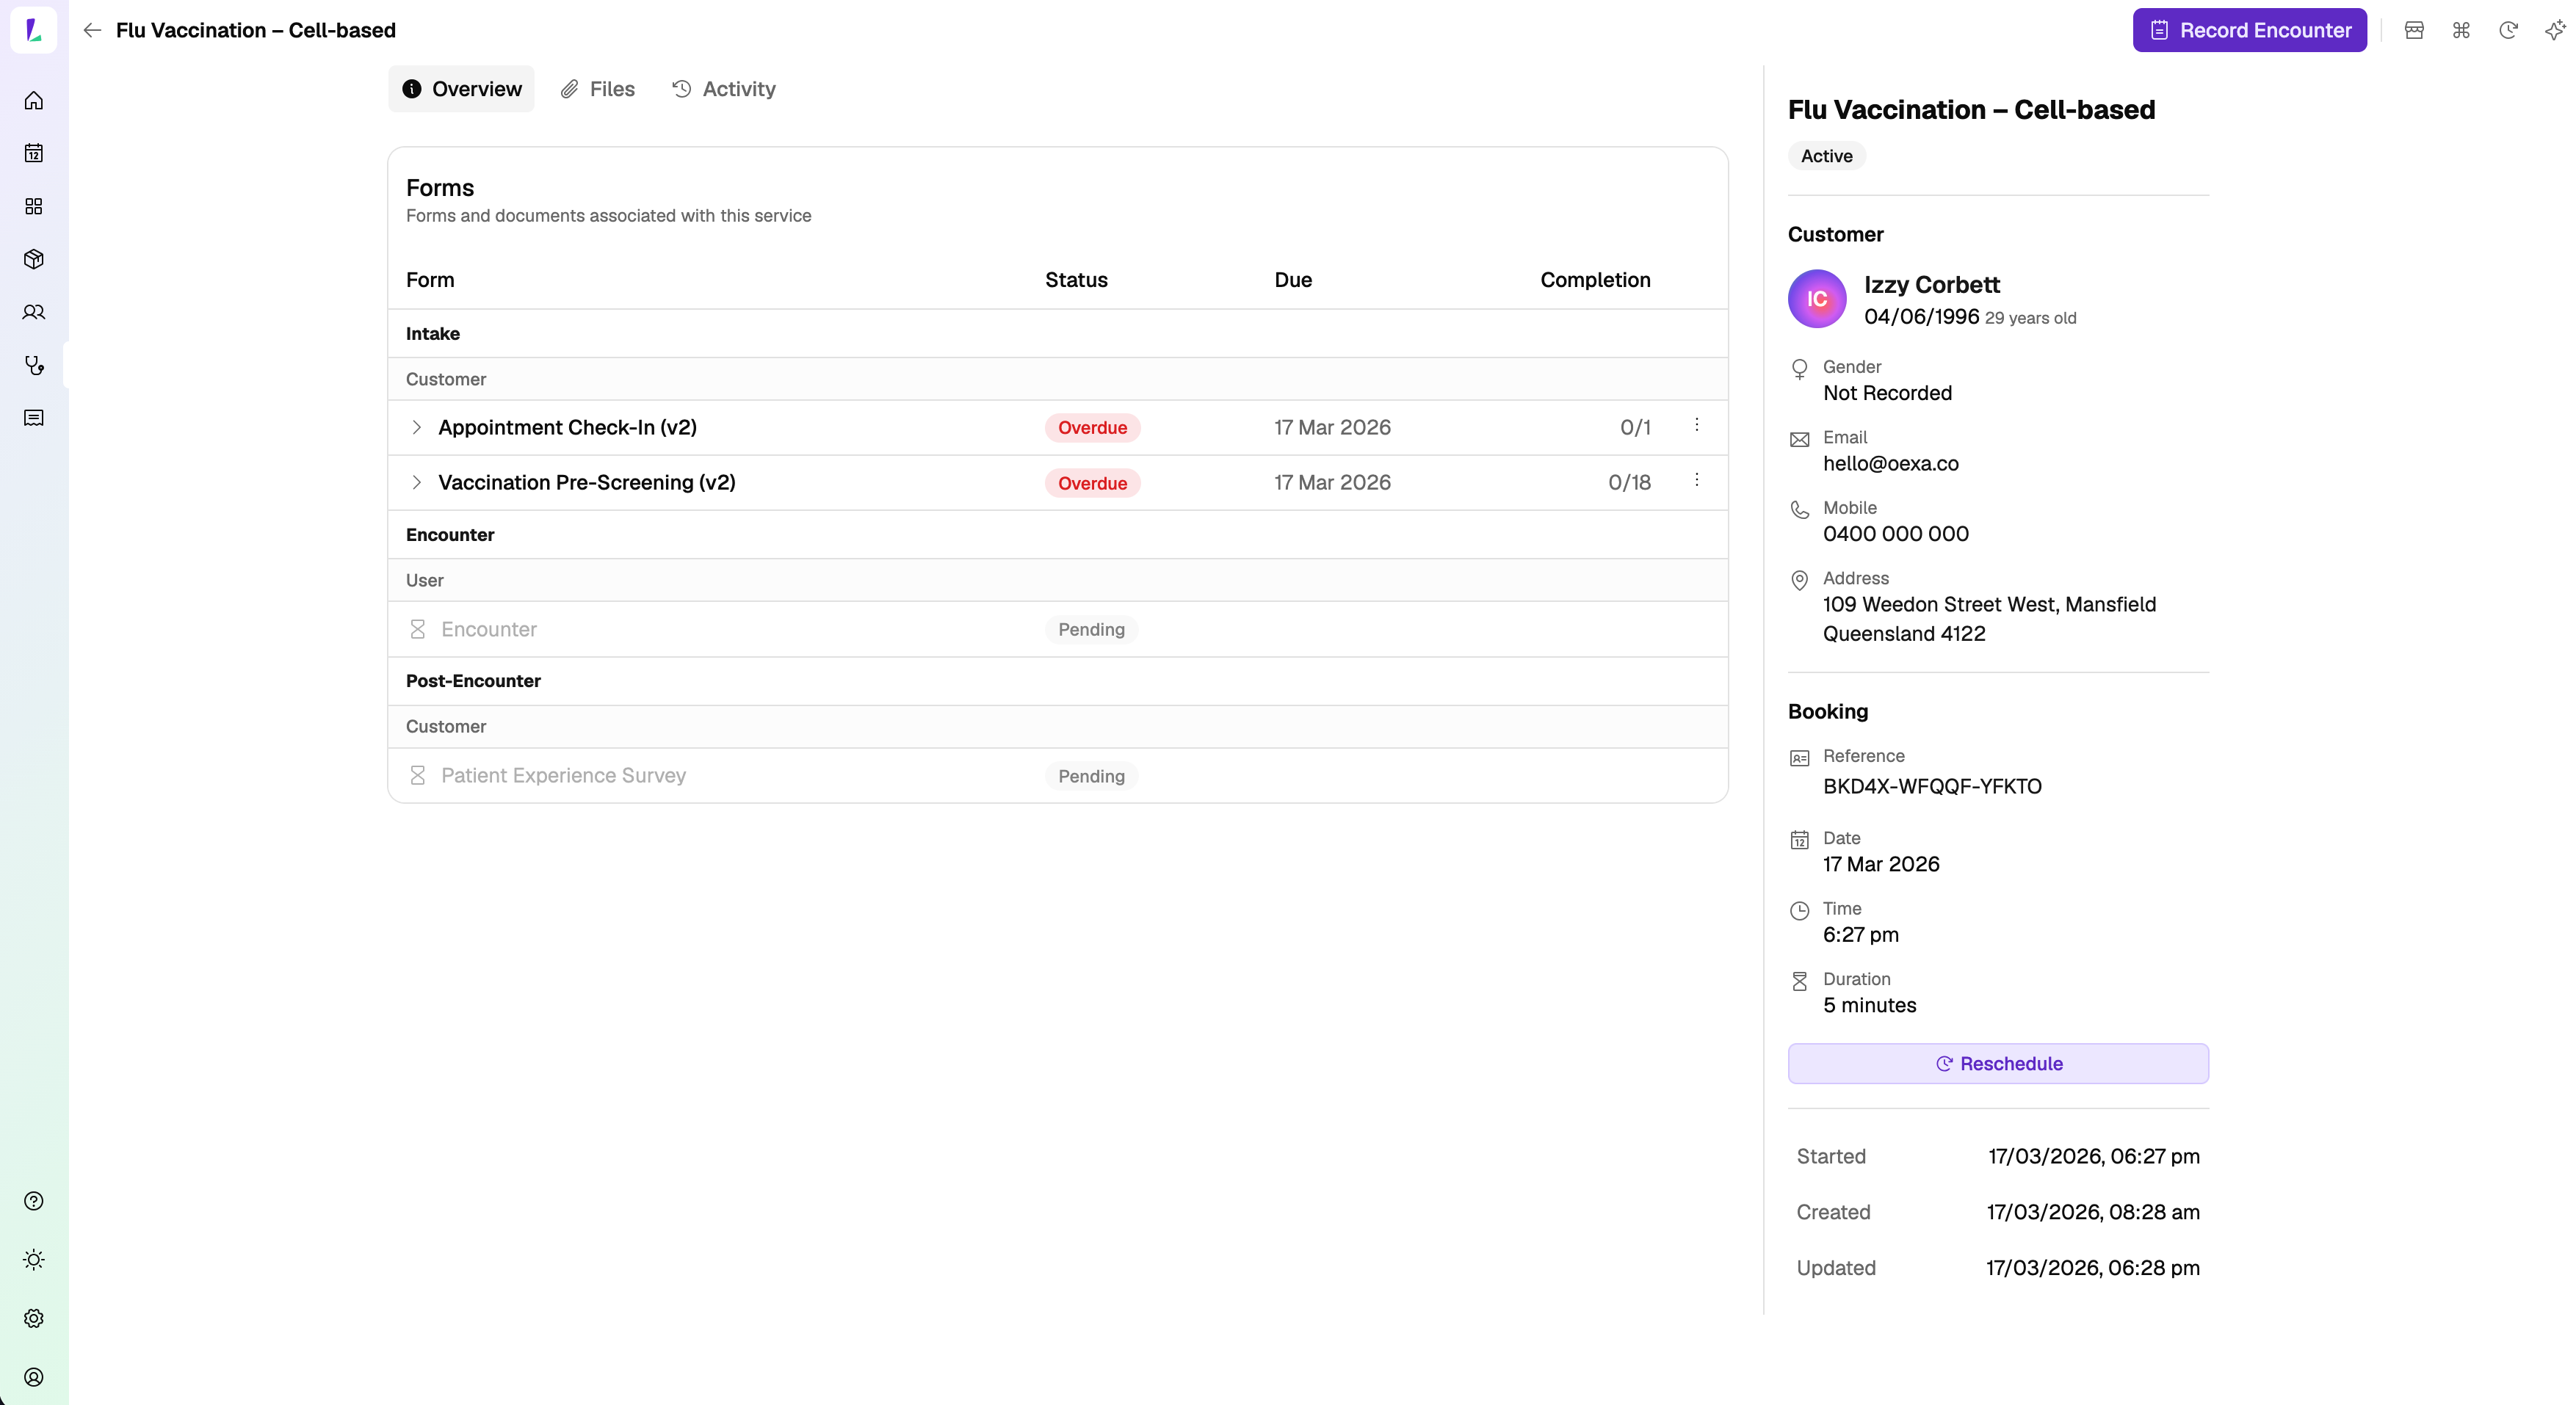This screenshot has width=2576, height=1405.
Task: Switch to the Files tab
Action: pos(598,89)
